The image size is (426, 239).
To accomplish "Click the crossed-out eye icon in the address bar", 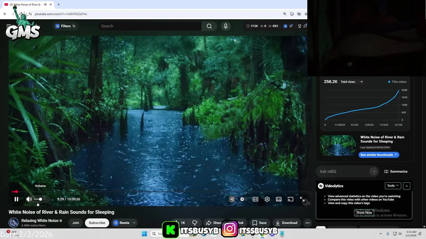I will pos(299,14).
